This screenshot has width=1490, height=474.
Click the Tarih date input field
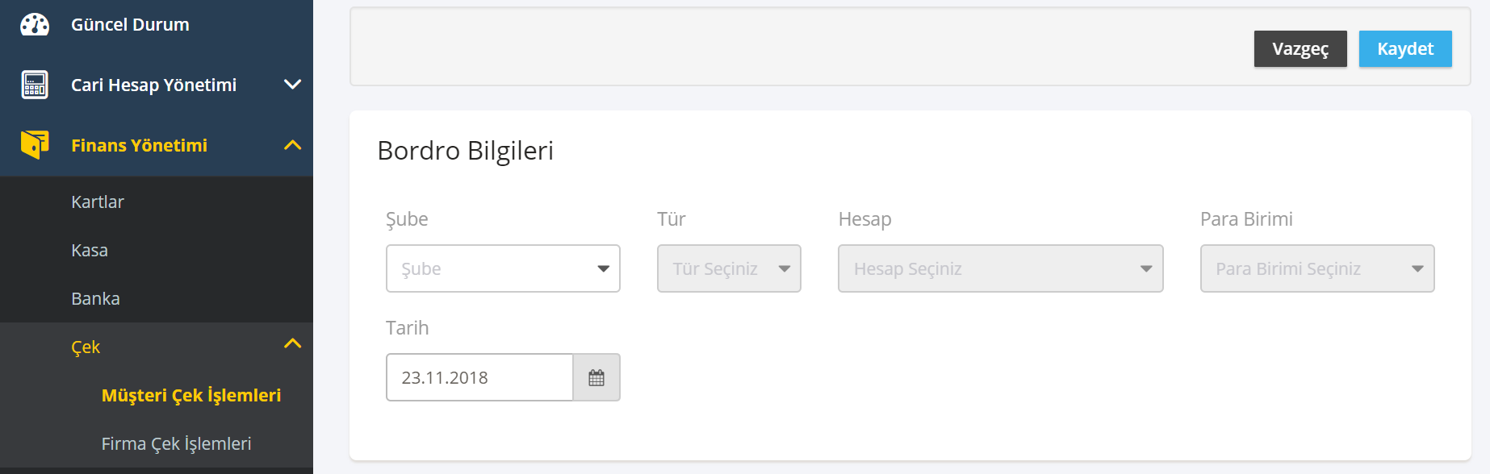[479, 377]
